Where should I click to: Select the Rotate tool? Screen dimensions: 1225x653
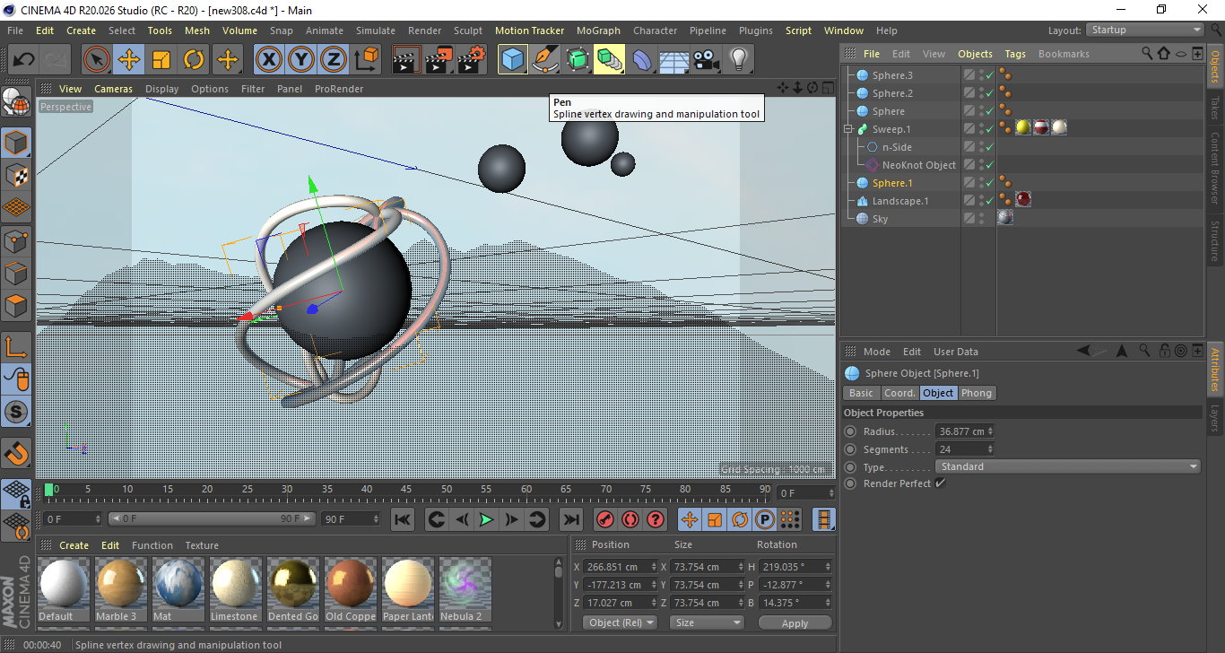[x=194, y=60]
